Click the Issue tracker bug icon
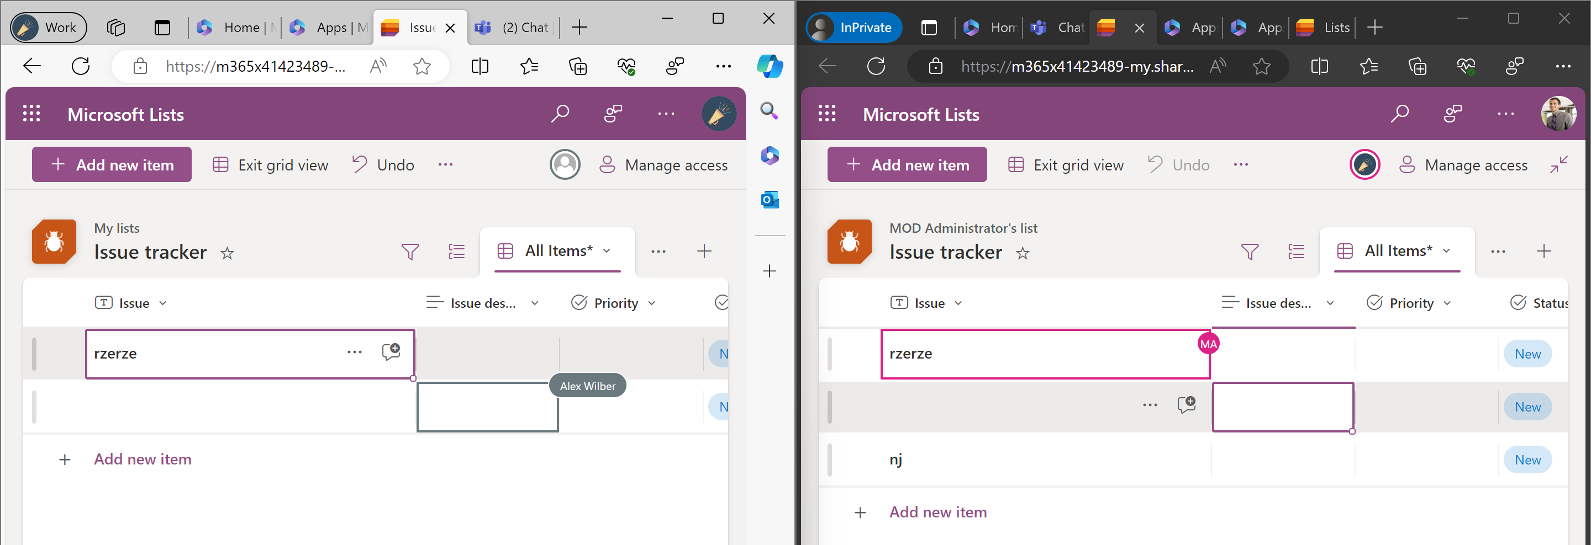 point(53,242)
